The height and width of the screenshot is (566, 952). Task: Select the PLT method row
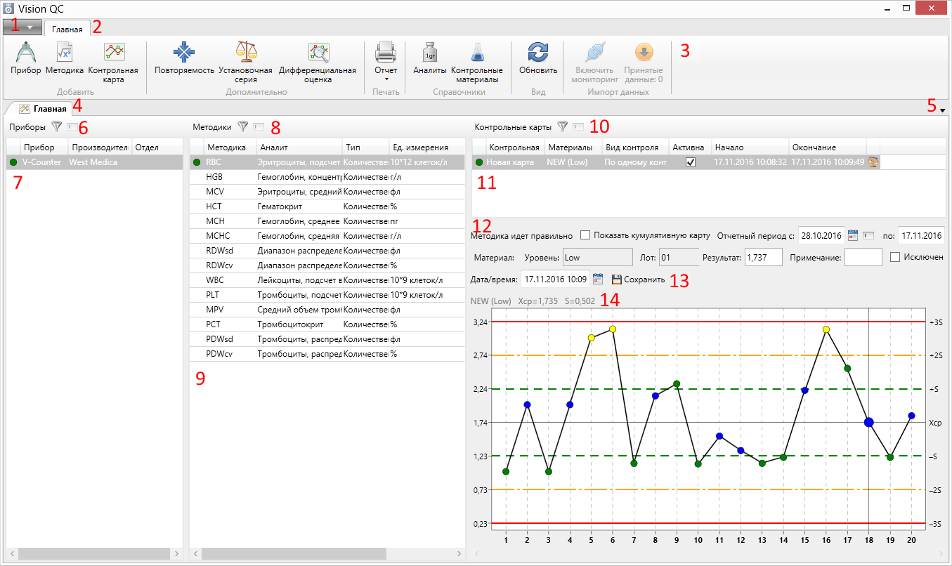point(327,295)
